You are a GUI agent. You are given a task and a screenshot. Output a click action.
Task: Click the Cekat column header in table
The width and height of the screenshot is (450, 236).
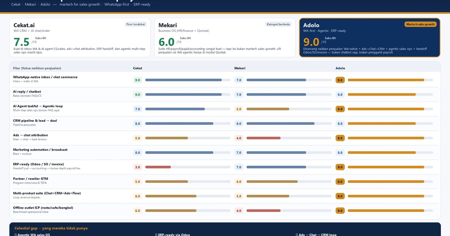(x=138, y=68)
